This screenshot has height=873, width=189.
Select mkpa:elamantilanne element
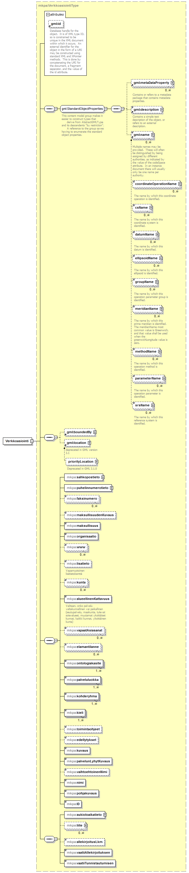click(83, 647)
